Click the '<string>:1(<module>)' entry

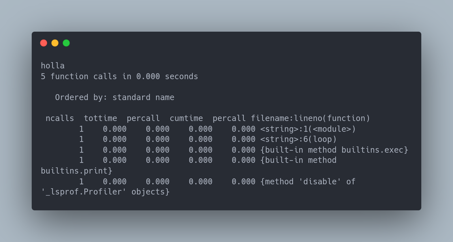pos(308,129)
